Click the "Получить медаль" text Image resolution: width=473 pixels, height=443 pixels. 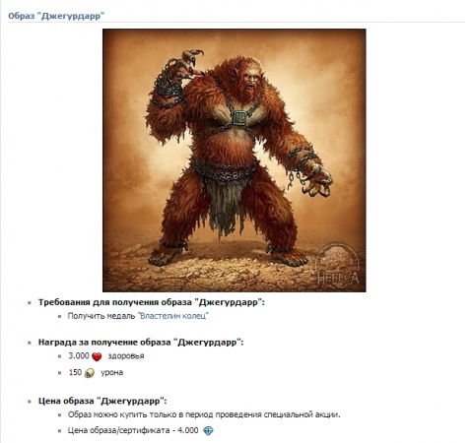coord(101,316)
